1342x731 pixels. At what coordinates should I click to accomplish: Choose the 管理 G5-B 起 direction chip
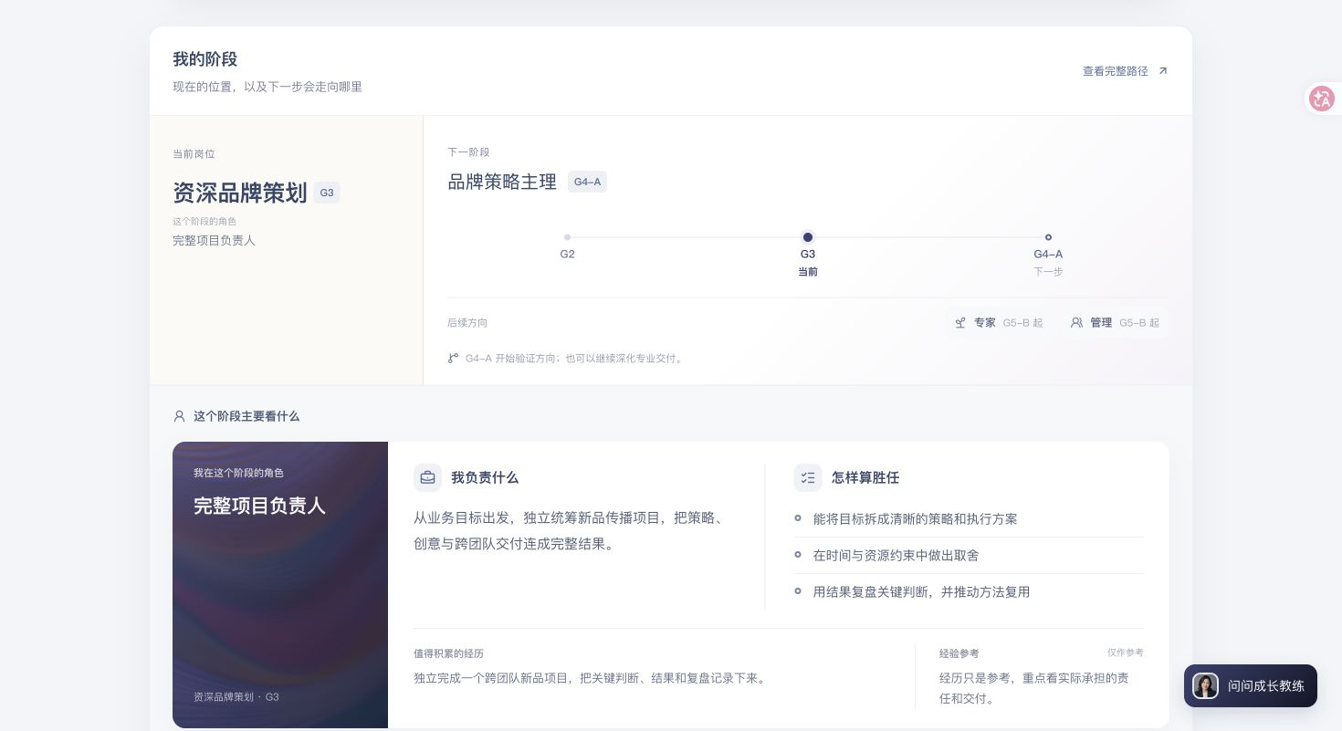pyautogui.click(x=1115, y=323)
